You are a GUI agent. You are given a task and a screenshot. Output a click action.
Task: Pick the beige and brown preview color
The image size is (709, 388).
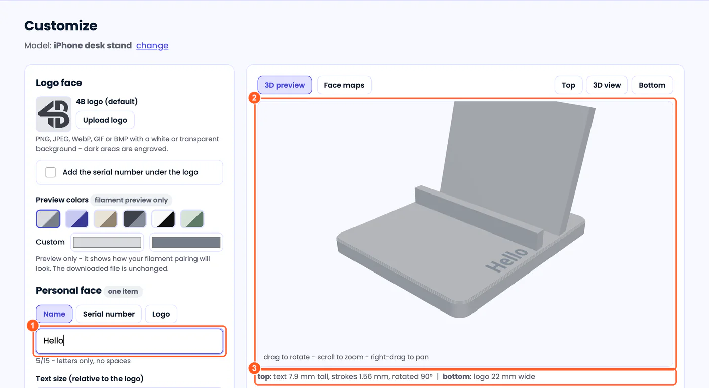(106, 219)
